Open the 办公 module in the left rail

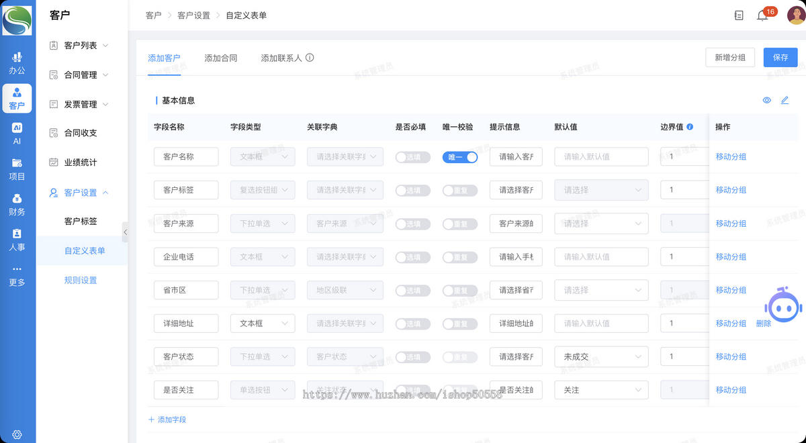tap(17, 63)
